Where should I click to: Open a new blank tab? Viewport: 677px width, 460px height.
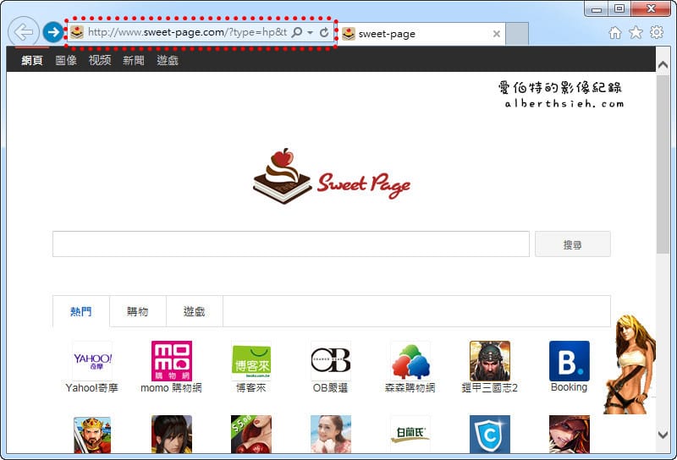517,34
